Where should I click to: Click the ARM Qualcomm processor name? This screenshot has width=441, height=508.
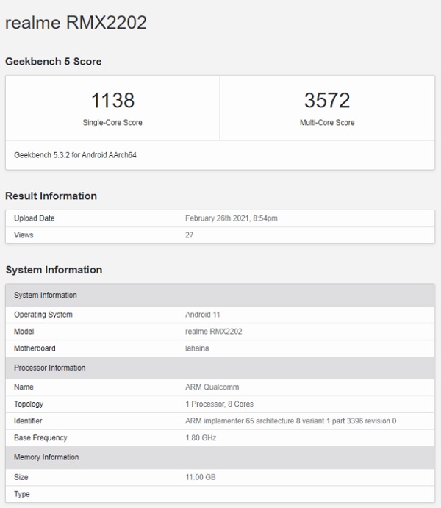click(212, 387)
